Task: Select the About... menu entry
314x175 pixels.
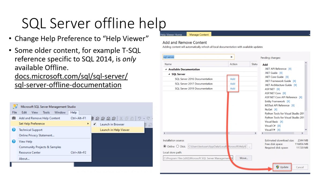Action: [51, 159]
